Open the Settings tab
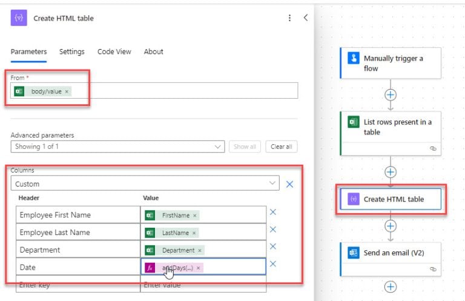Viewport: 465px width, 301px height. pyautogui.click(x=72, y=51)
